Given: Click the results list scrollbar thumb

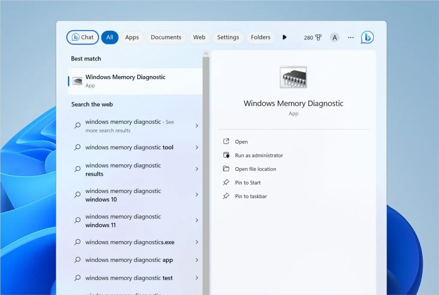Looking at the screenshot, I should click(206, 176).
